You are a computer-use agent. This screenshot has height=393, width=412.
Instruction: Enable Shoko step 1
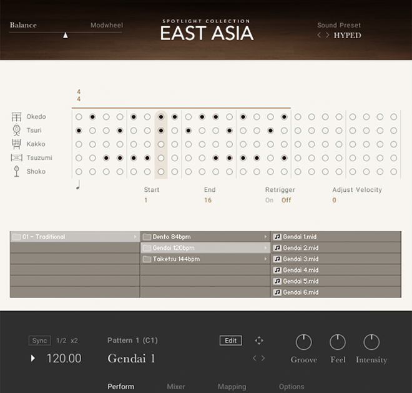tap(79, 172)
